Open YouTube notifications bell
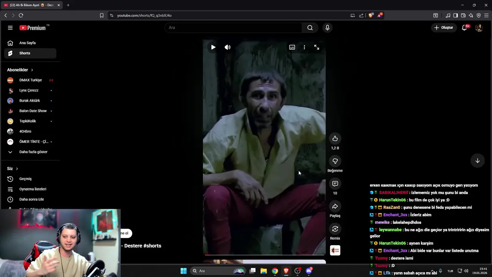 (x=465, y=28)
